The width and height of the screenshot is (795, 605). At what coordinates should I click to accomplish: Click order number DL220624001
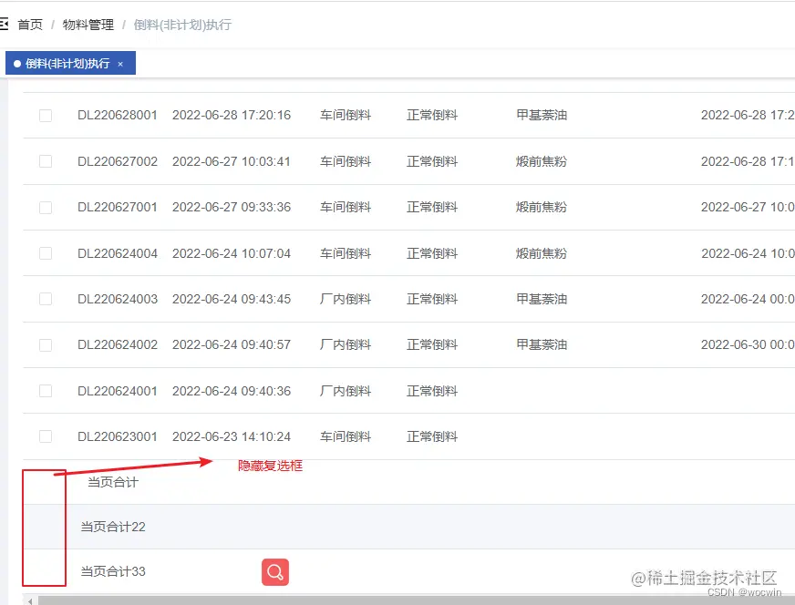[x=118, y=391]
